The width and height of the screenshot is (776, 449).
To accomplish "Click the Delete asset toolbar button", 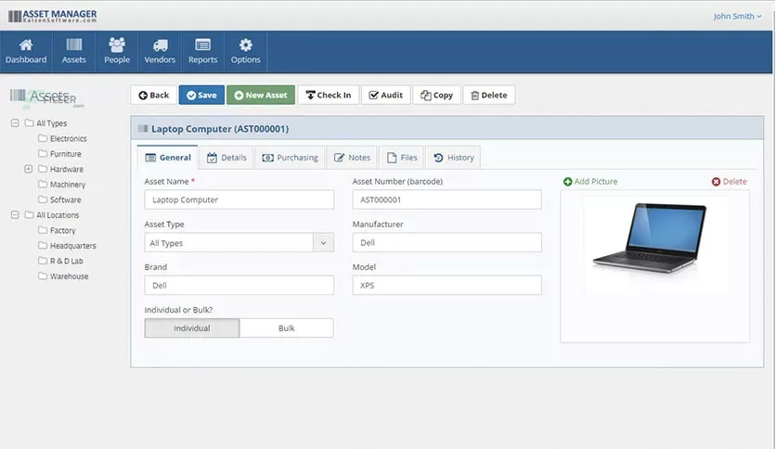I will pos(489,95).
